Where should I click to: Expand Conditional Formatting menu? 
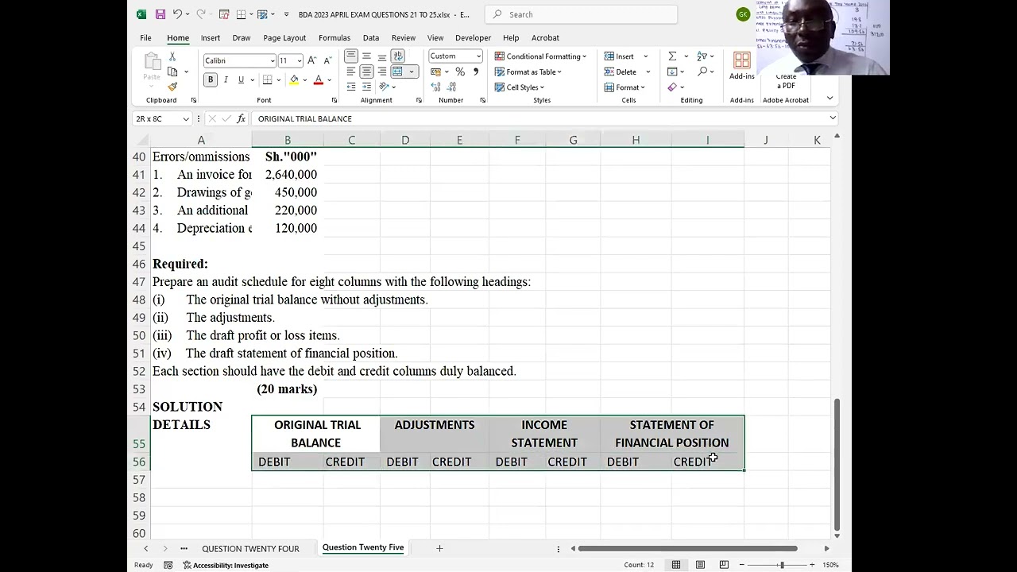540,56
